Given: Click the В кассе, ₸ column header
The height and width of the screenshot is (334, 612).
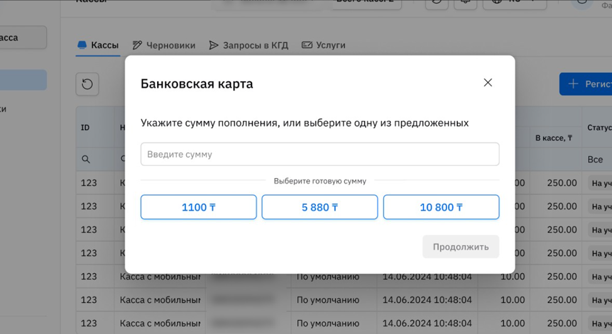Looking at the screenshot, I should point(554,138).
